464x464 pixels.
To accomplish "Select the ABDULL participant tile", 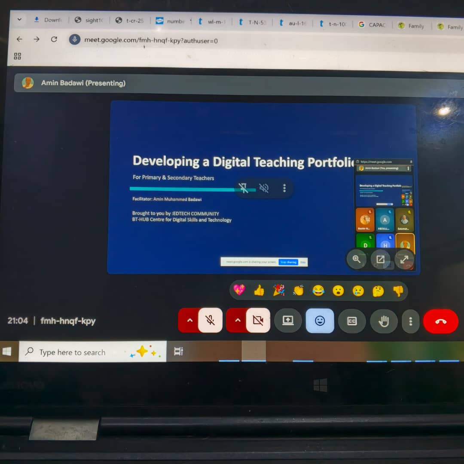I will click(385, 220).
